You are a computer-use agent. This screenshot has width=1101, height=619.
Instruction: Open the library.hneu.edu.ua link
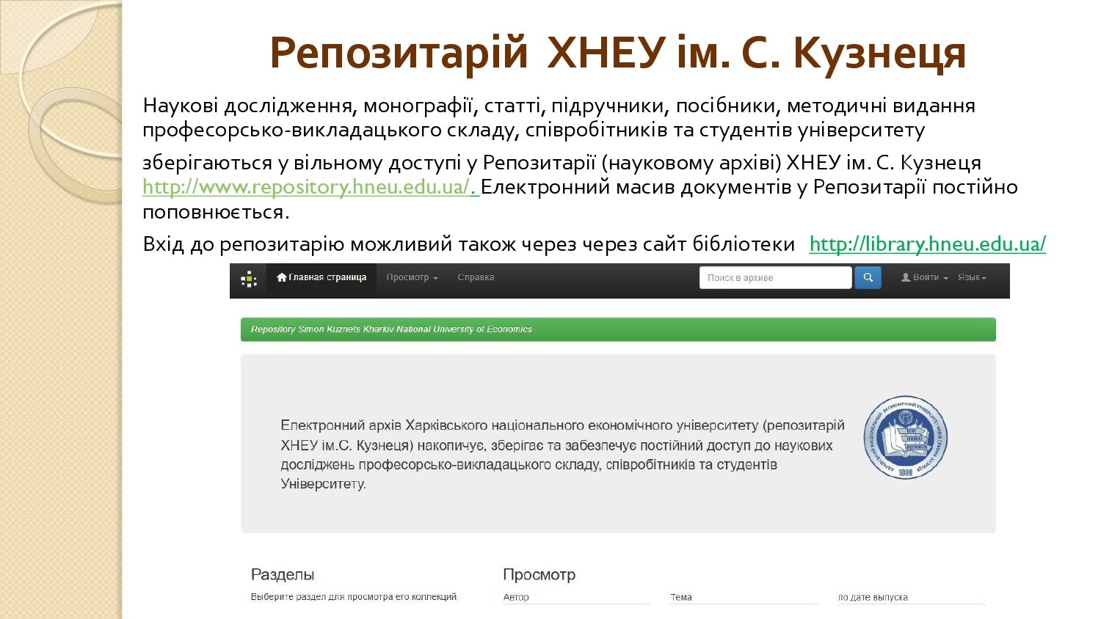coord(928,244)
